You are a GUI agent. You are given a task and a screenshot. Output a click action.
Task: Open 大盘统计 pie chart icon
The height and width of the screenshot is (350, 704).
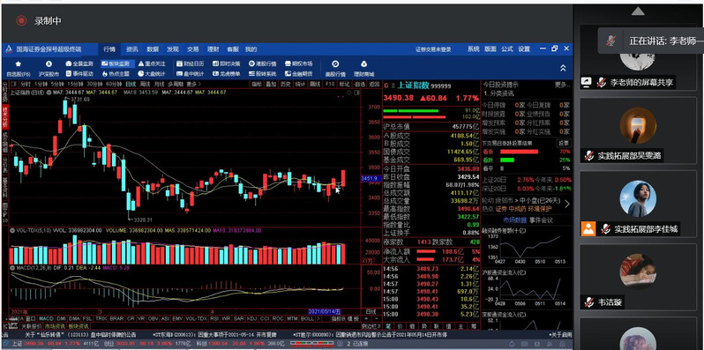pyautogui.click(x=152, y=73)
